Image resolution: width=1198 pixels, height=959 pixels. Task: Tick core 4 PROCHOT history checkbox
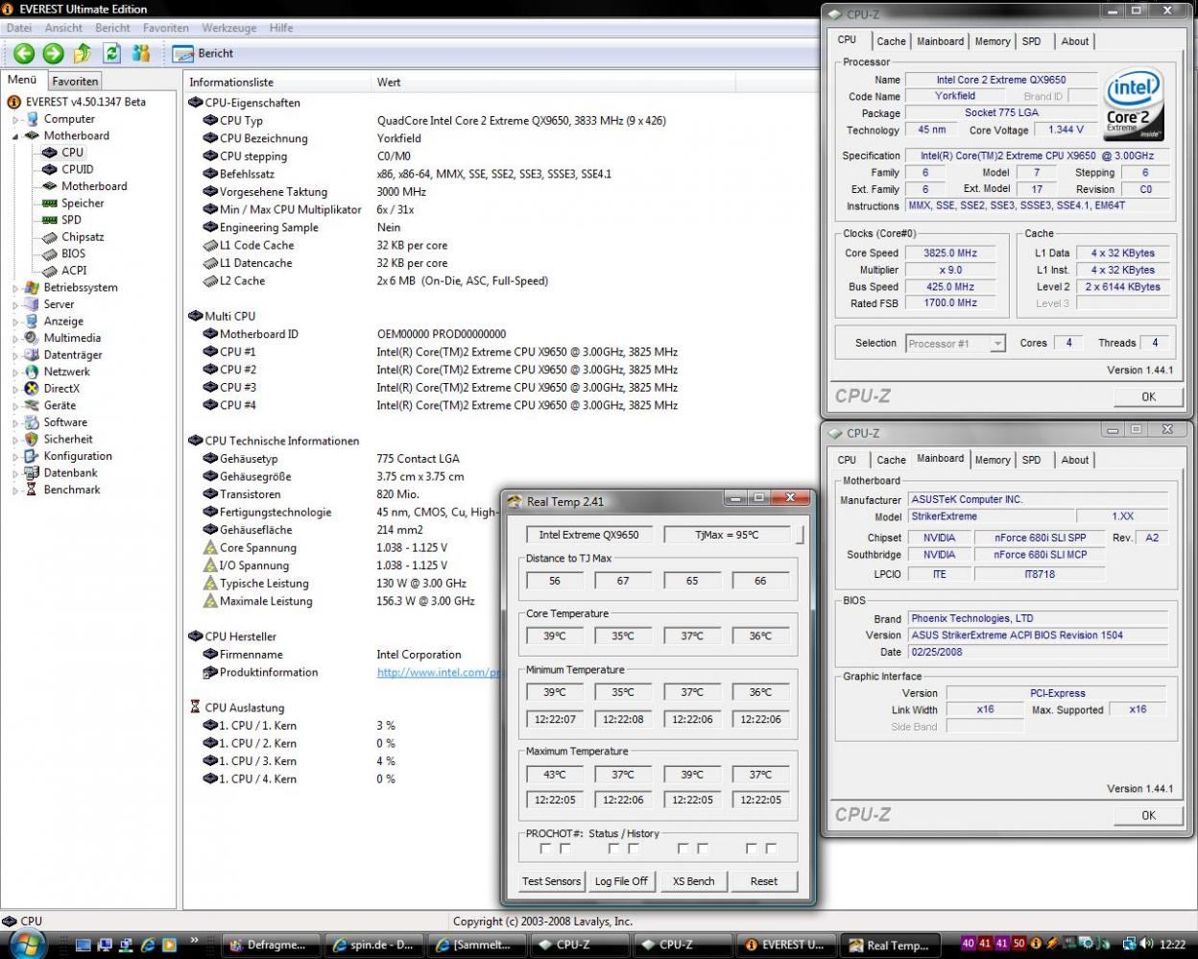(x=771, y=849)
